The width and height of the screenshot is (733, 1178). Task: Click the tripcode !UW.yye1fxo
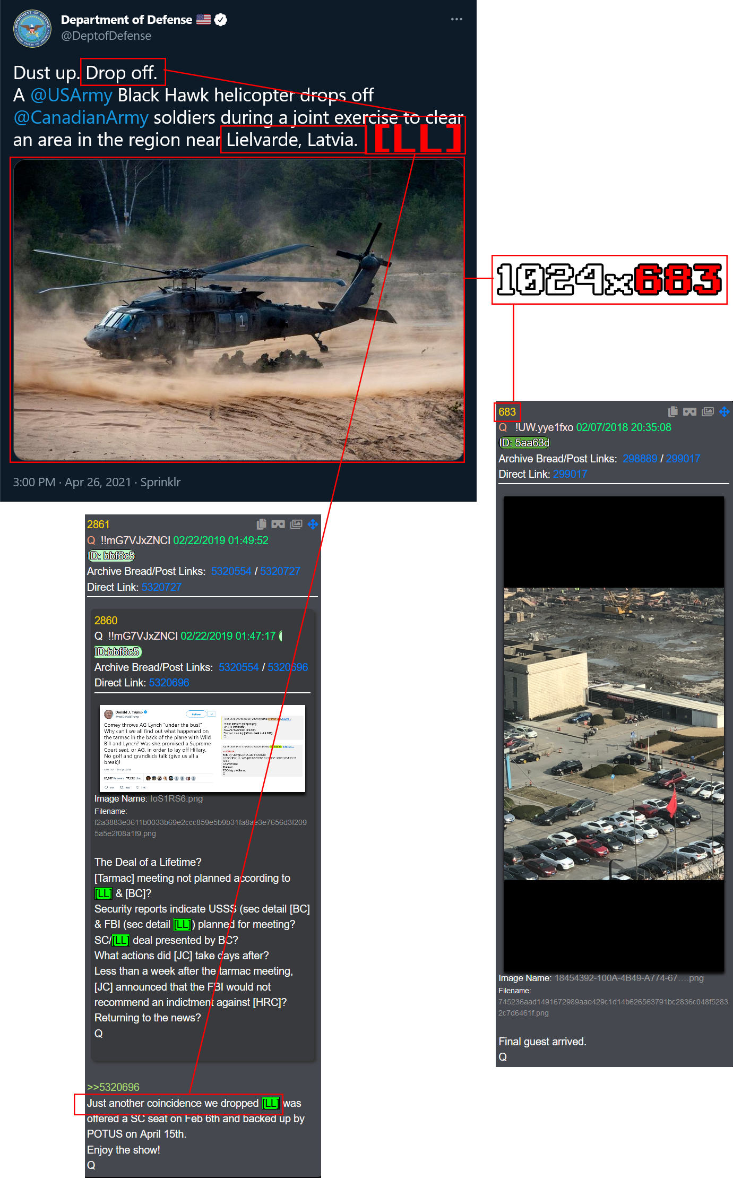click(x=544, y=427)
